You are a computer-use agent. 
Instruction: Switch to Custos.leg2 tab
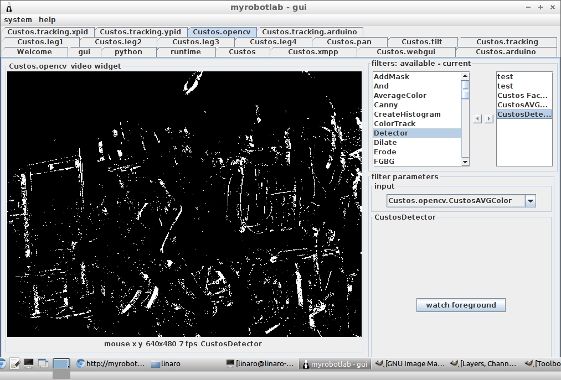[x=118, y=42]
